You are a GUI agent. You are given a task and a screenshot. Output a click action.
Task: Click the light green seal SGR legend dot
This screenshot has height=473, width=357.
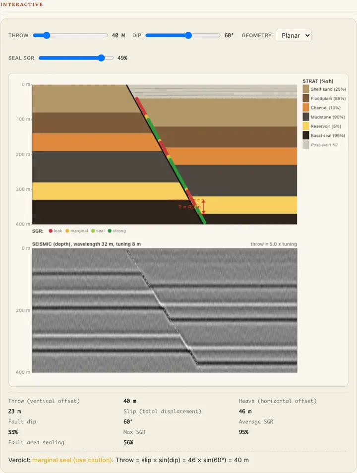[93, 231]
